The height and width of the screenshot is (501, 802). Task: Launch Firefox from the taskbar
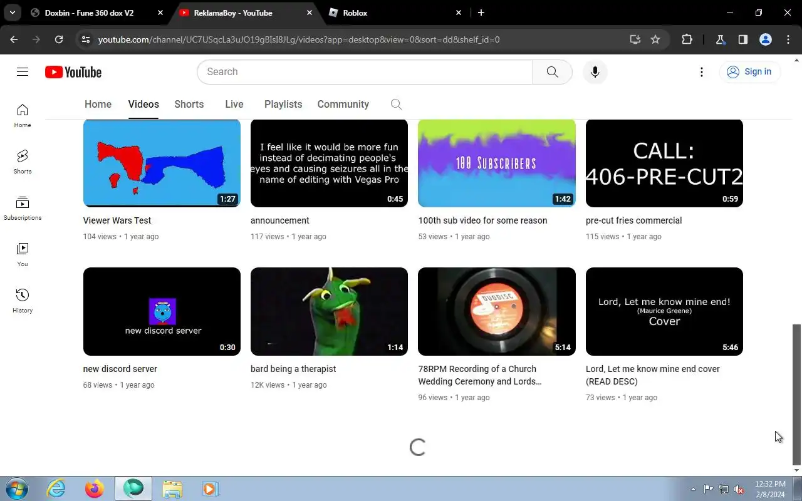pos(95,488)
